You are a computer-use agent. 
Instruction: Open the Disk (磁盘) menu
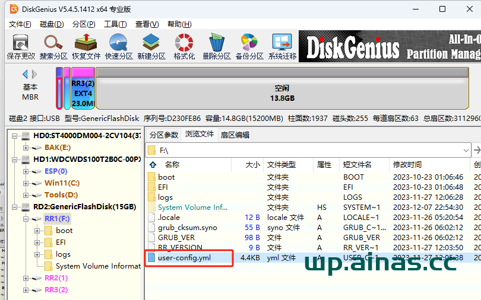coord(52,24)
